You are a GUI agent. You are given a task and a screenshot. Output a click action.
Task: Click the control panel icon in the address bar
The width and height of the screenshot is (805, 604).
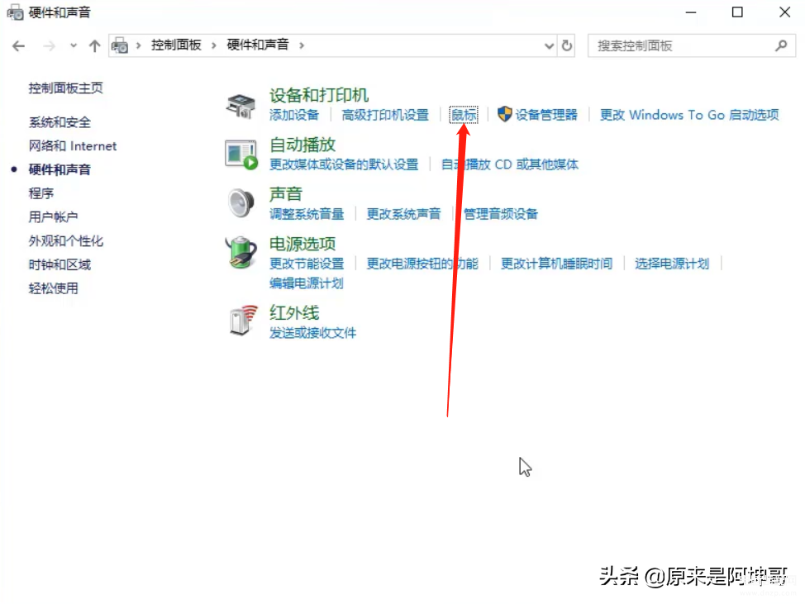tap(120, 45)
